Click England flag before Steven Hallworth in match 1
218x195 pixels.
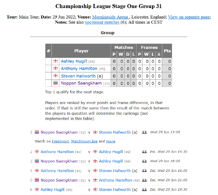click(x=95, y=132)
